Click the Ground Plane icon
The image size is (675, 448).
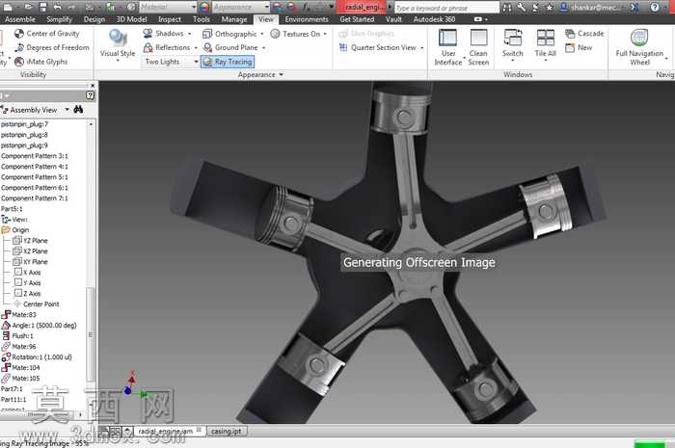[207, 48]
